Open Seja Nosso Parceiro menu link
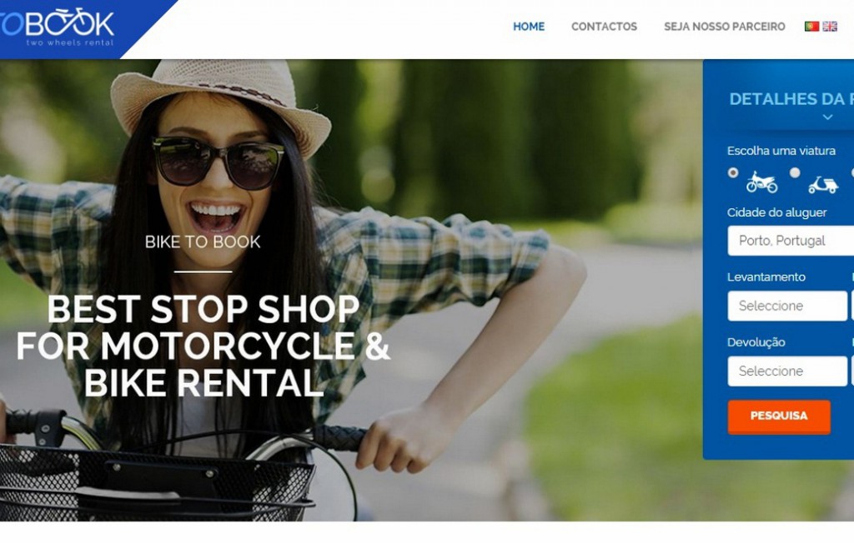Screen dimensions: 854x543 click(x=725, y=26)
